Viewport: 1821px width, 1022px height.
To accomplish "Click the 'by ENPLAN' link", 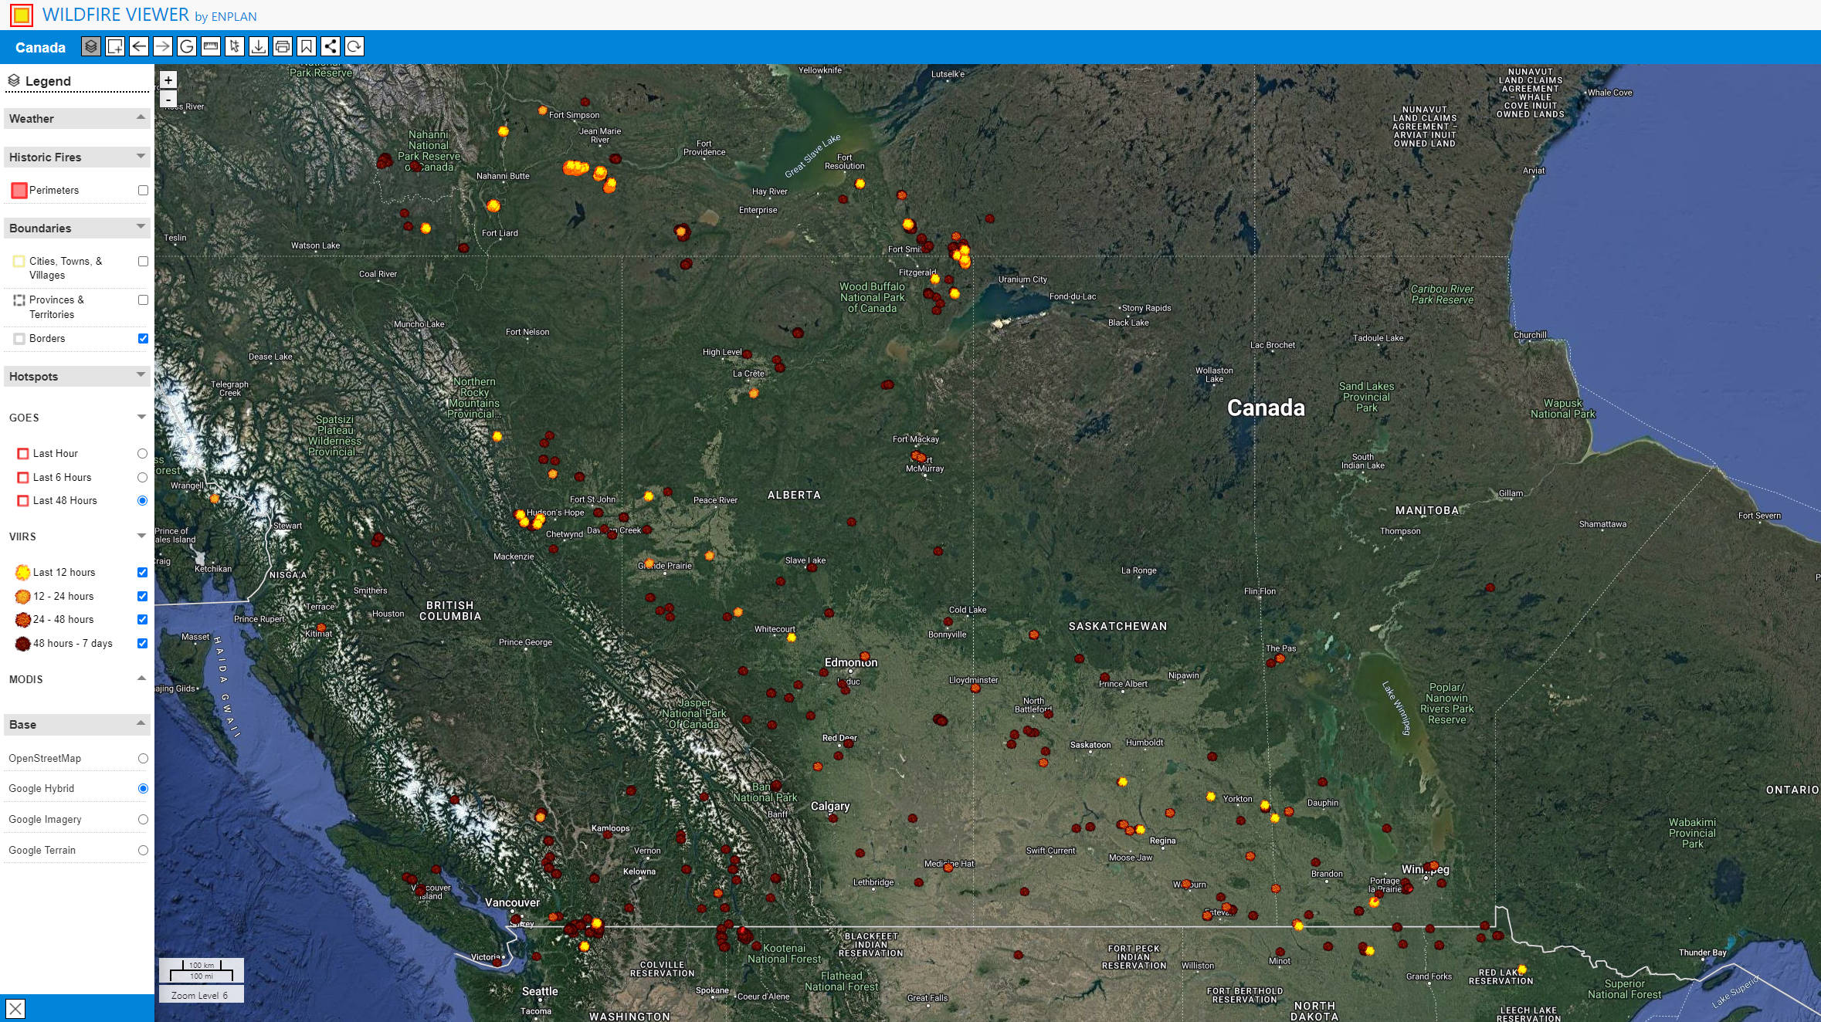I will 226,17.
